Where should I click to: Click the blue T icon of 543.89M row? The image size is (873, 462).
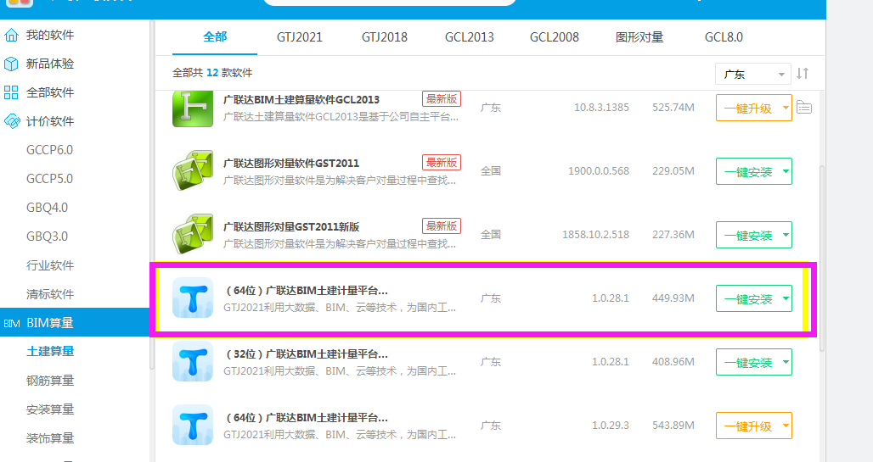(x=193, y=425)
